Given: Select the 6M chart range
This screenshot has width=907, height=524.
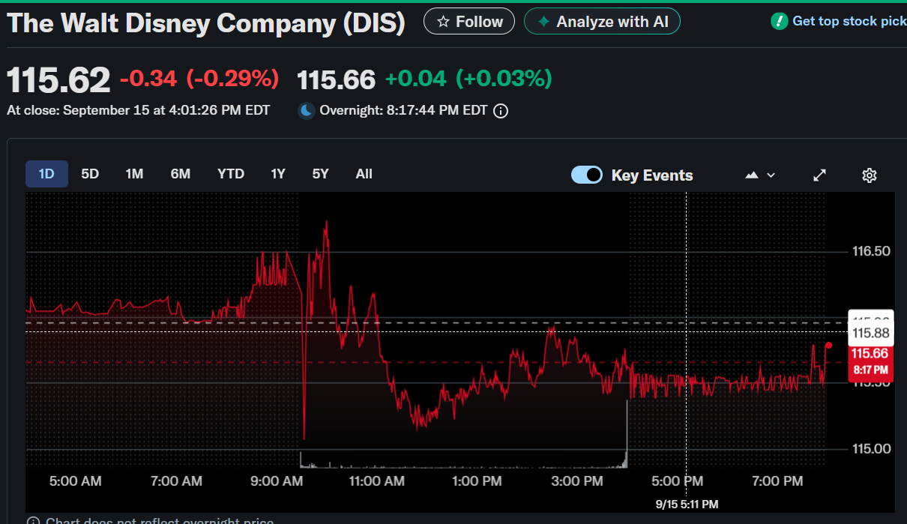Looking at the screenshot, I should tap(181, 174).
